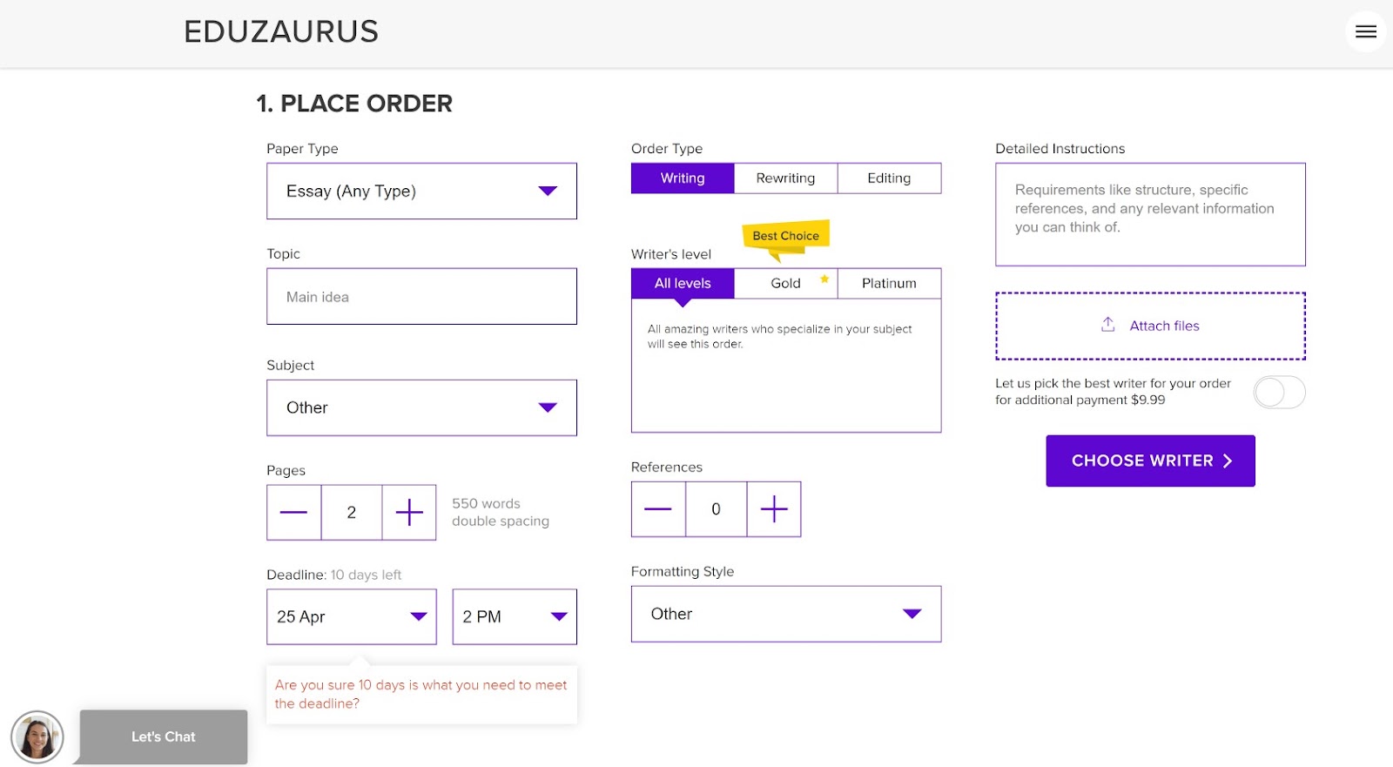Click the upload icon beside Attach files
This screenshot has width=1393, height=767.
pyautogui.click(x=1108, y=325)
